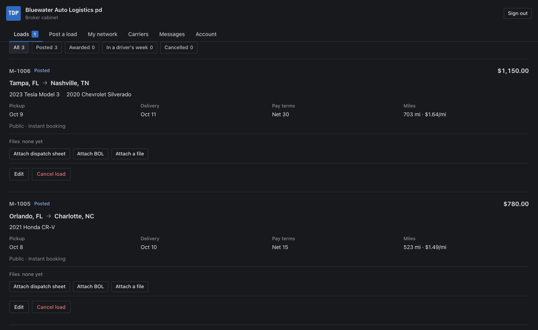Cancel load M-1006

pyautogui.click(x=51, y=174)
